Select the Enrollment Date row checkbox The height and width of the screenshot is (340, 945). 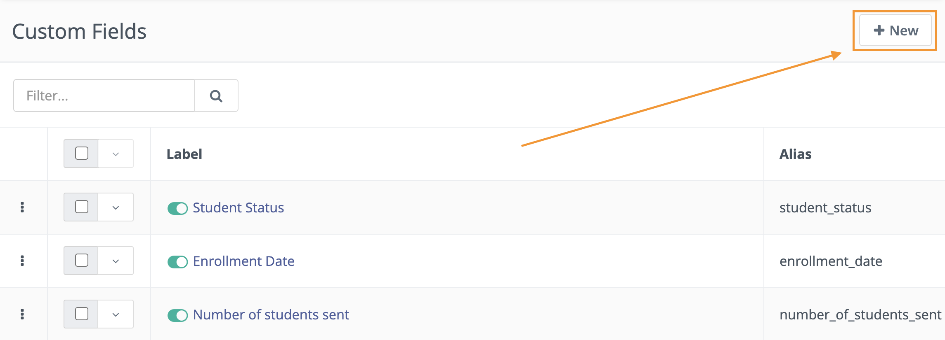(82, 260)
